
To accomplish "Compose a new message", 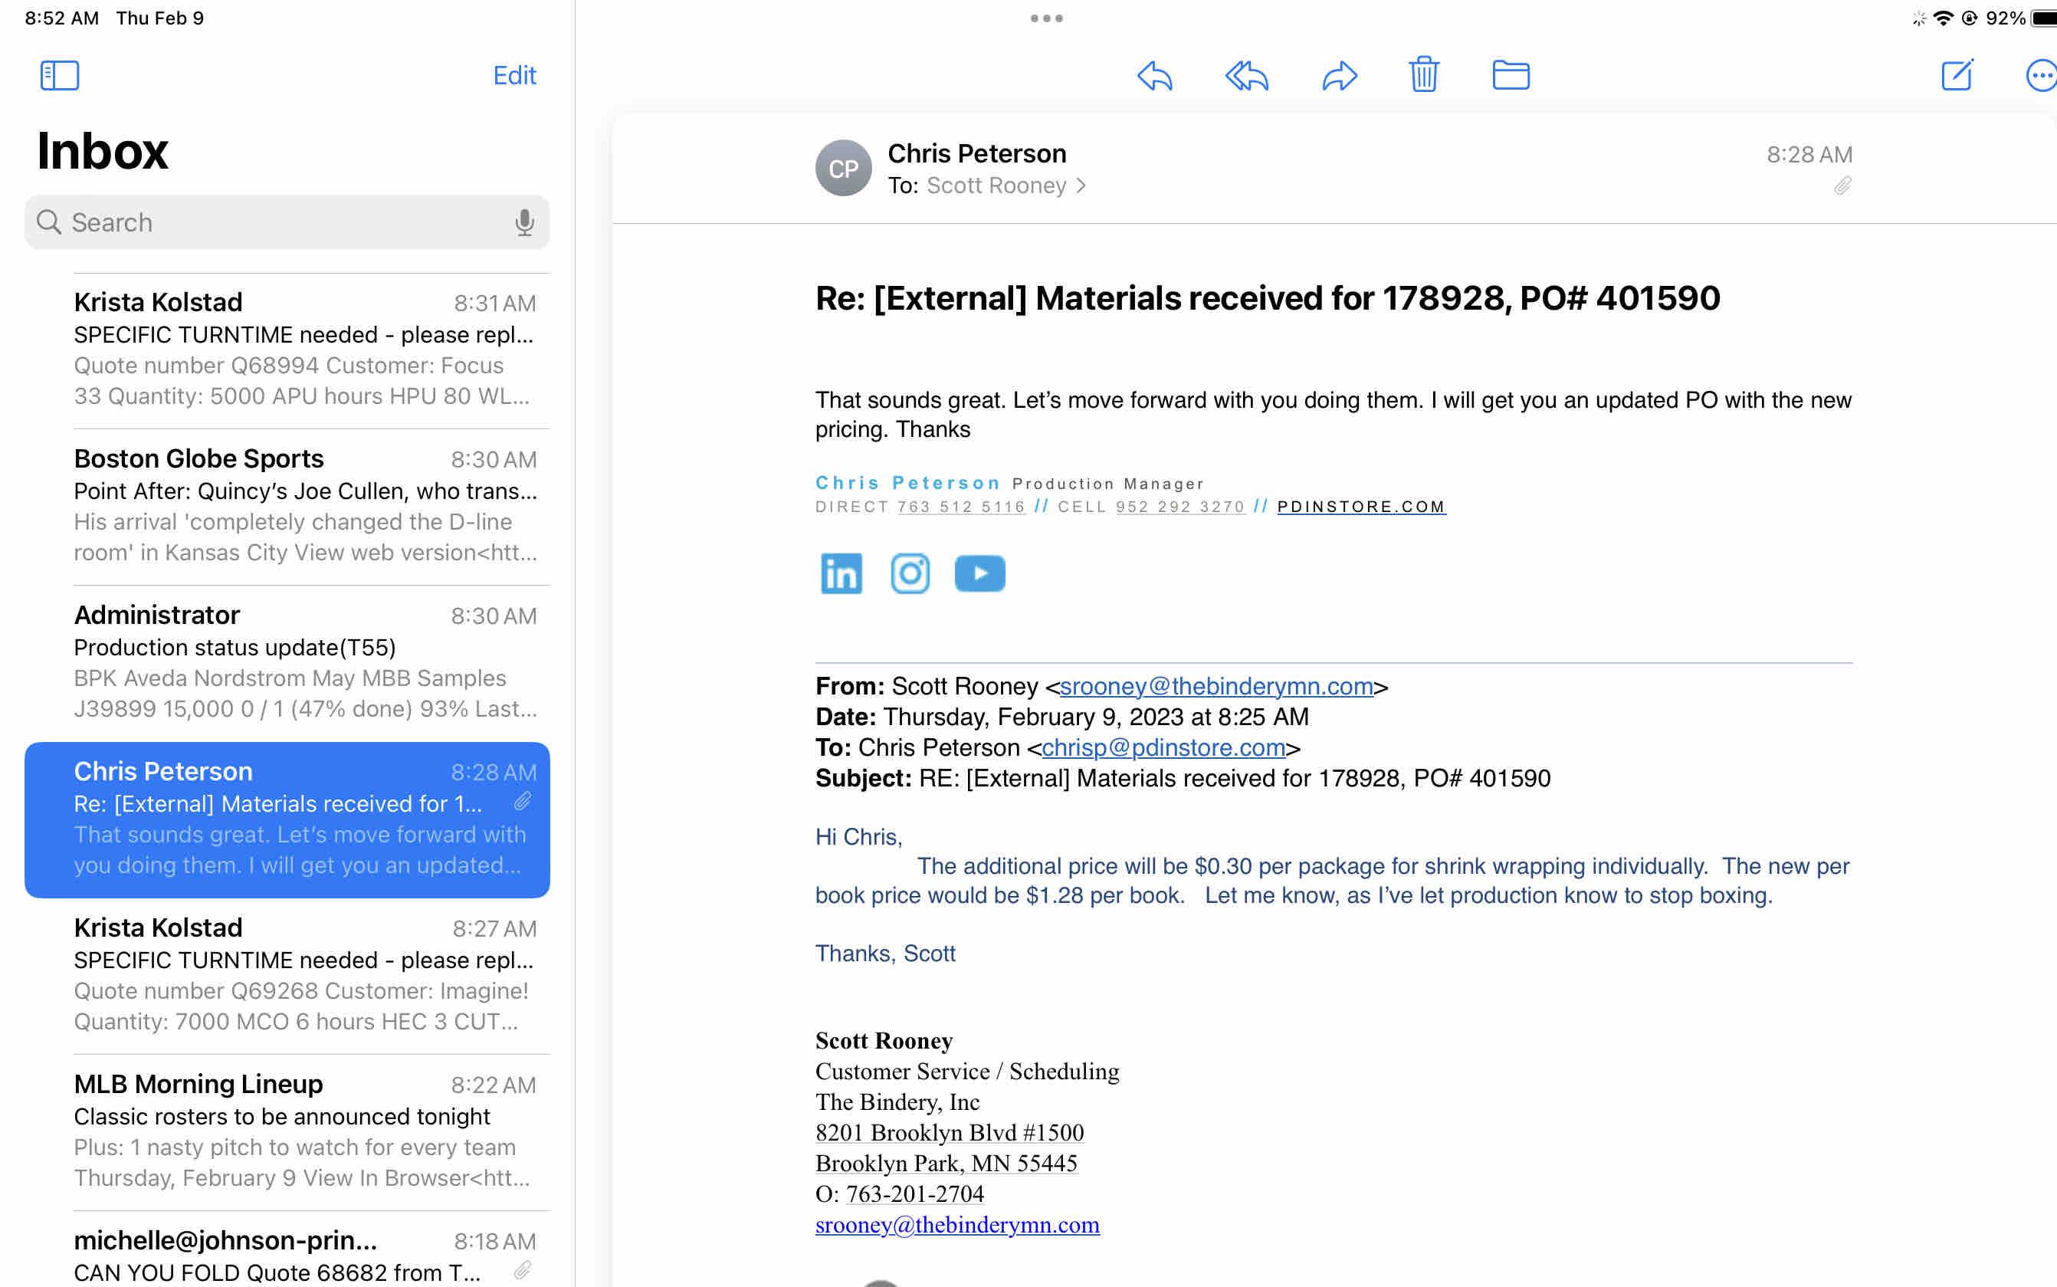I will coord(1957,75).
